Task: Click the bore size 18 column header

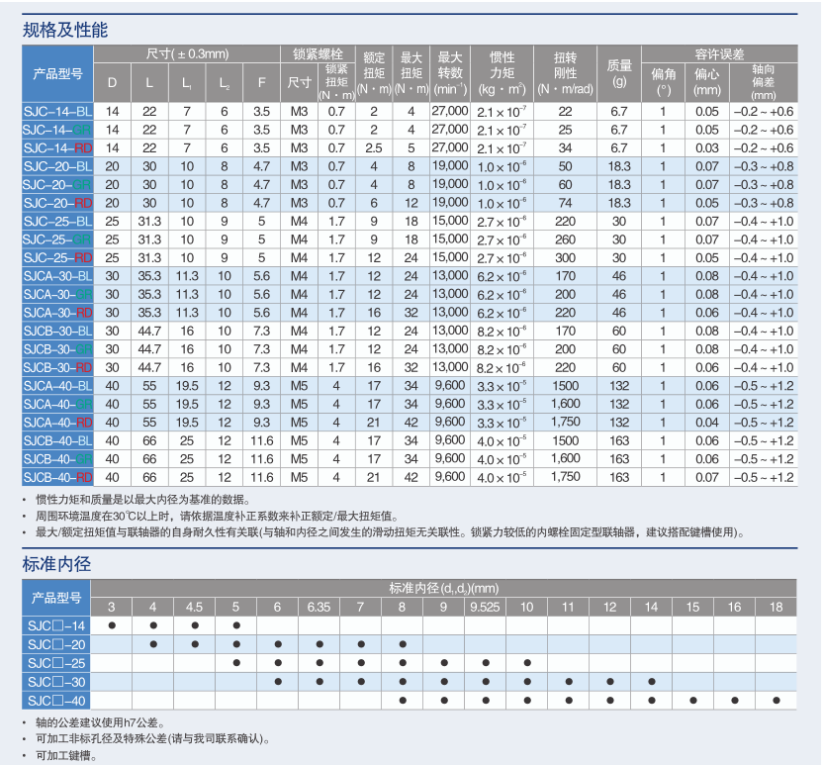Action: tap(776, 607)
